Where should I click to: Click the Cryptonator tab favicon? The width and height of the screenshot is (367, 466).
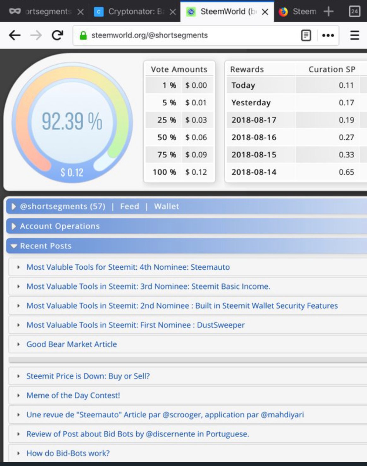(99, 12)
